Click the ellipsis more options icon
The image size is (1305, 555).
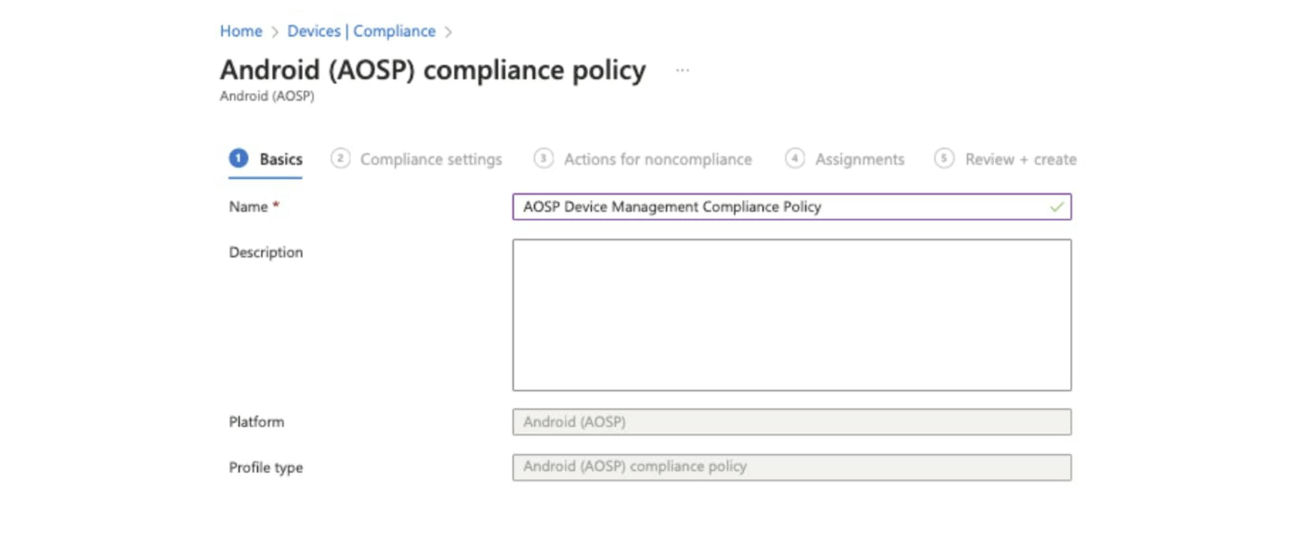[x=682, y=70]
